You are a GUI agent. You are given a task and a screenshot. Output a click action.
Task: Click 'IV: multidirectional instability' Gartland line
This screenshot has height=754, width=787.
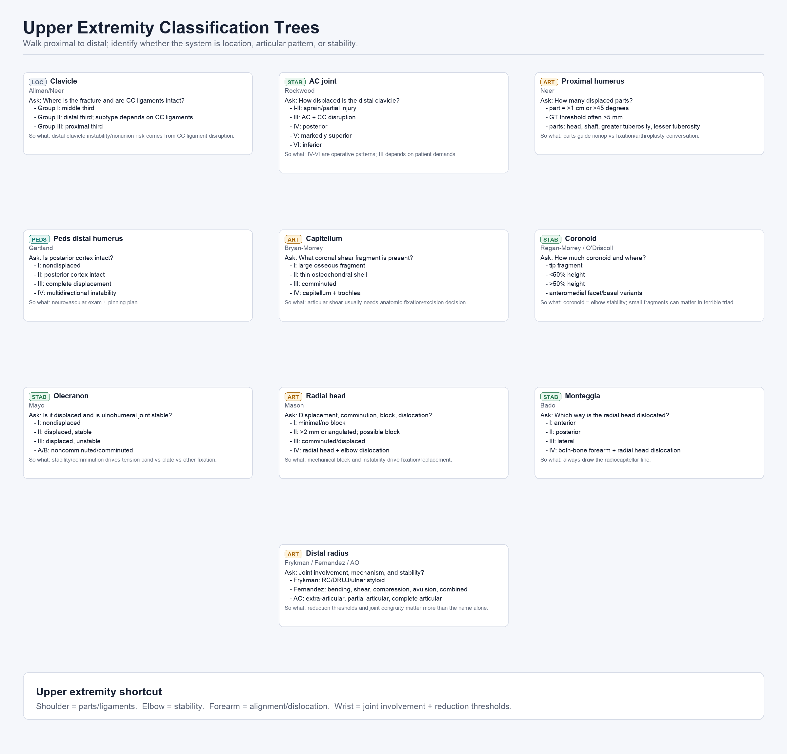coord(75,293)
